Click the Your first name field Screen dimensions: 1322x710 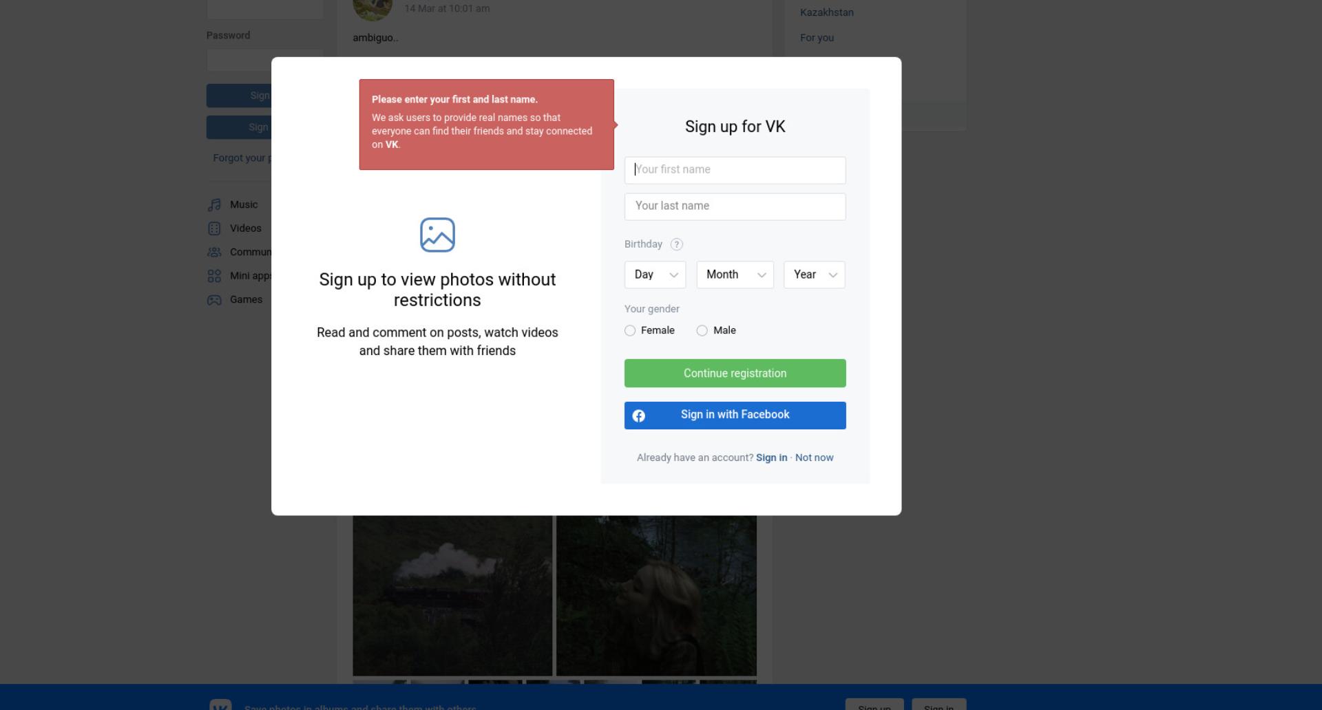coord(735,170)
